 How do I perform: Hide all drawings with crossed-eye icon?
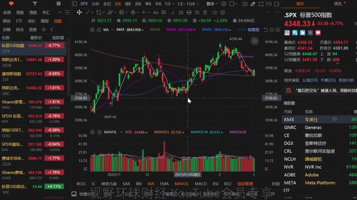(x=197, y=12)
